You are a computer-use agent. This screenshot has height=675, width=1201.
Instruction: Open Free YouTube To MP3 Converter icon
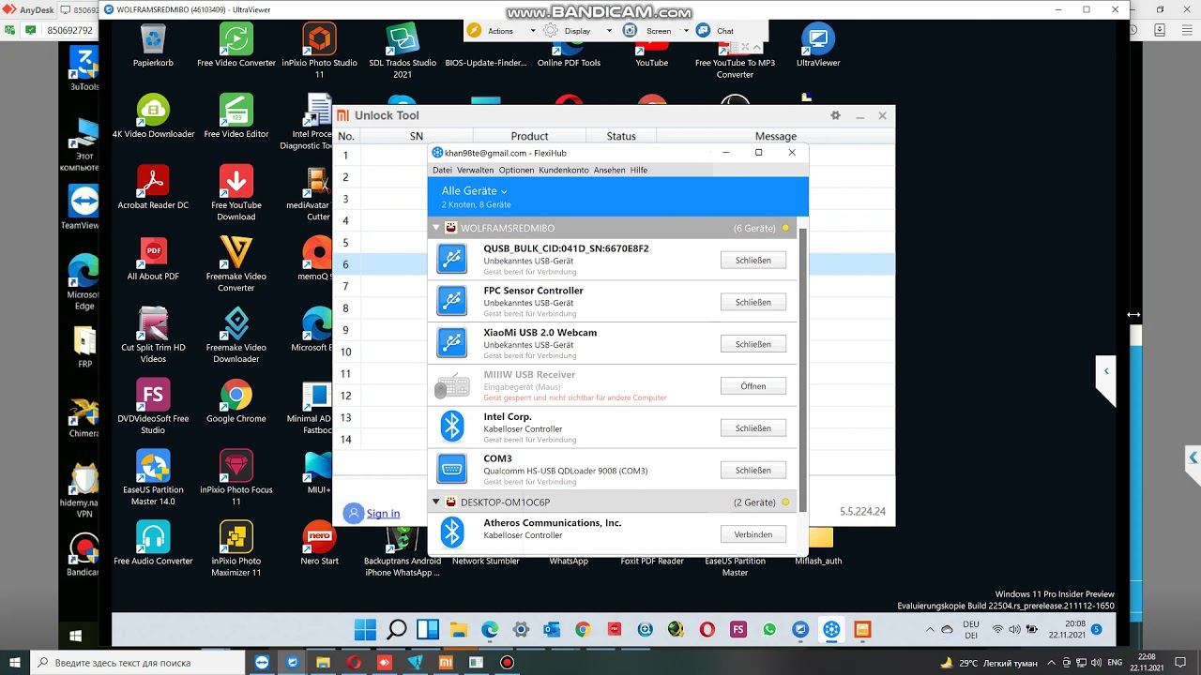pos(735,56)
